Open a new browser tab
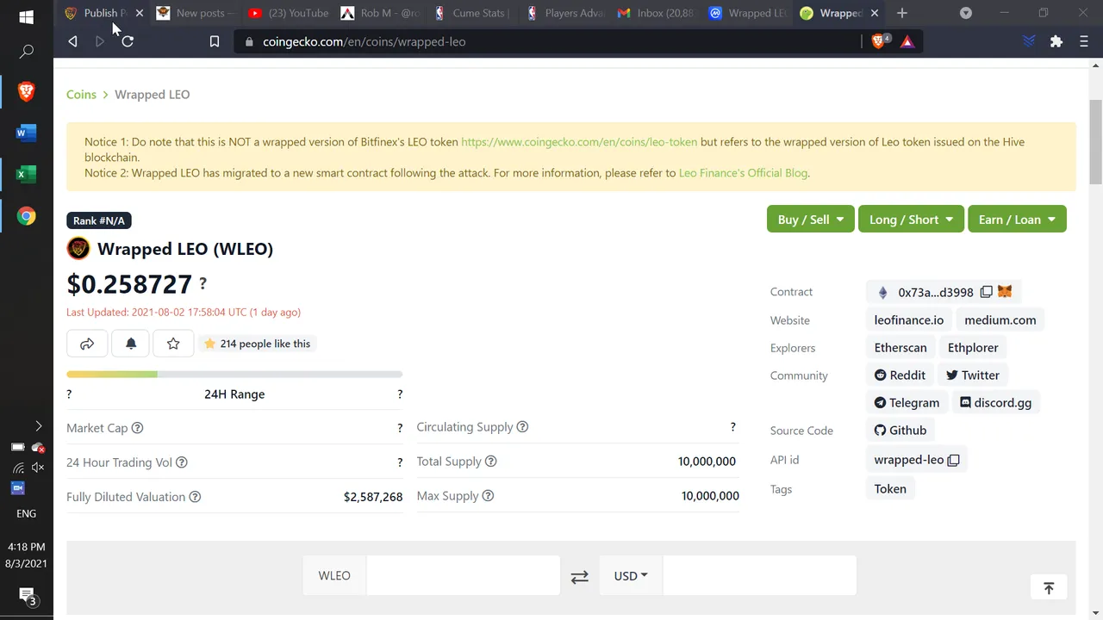Image resolution: width=1103 pixels, height=620 pixels. pyautogui.click(x=902, y=13)
